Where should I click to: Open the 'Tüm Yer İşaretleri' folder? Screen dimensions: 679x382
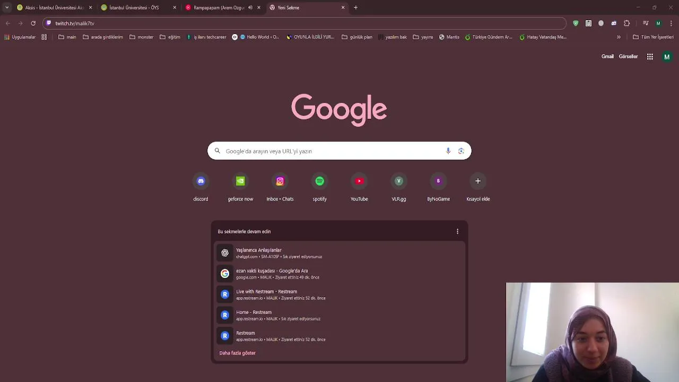point(653,37)
